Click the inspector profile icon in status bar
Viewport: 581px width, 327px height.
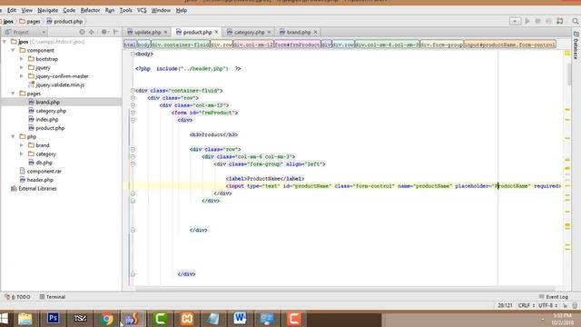pyautogui.click(x=575, y=305)
